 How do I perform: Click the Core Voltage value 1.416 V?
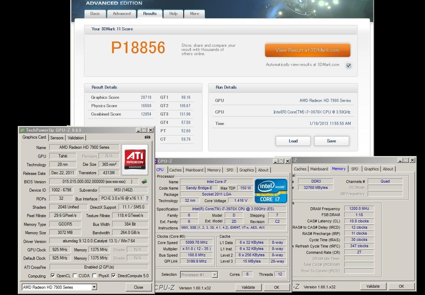240,200
